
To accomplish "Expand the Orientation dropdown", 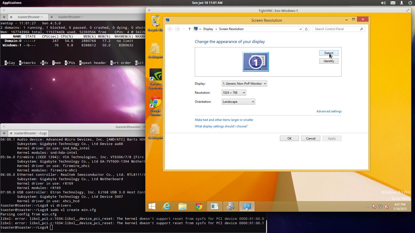I will pyautogui.click(x=238, y=102).
